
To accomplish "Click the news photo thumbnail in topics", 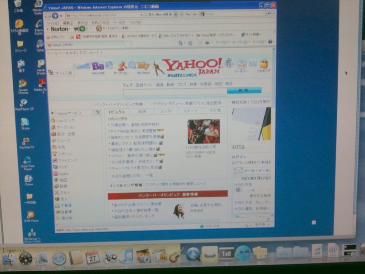I will tap(203, 132).
